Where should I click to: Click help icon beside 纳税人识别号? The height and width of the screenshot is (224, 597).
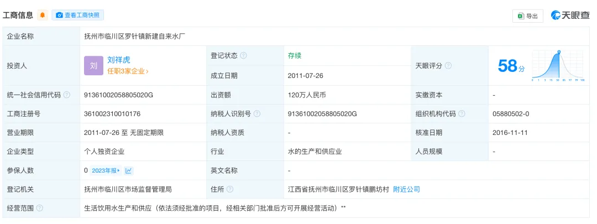pyautogui.click(x=257, y=114)
